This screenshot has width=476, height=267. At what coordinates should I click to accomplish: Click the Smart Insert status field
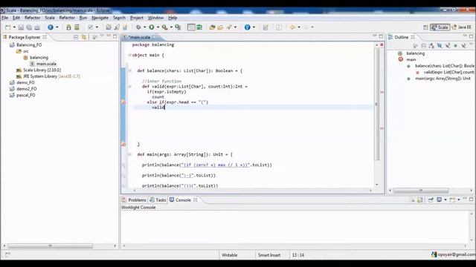[269, 255]
